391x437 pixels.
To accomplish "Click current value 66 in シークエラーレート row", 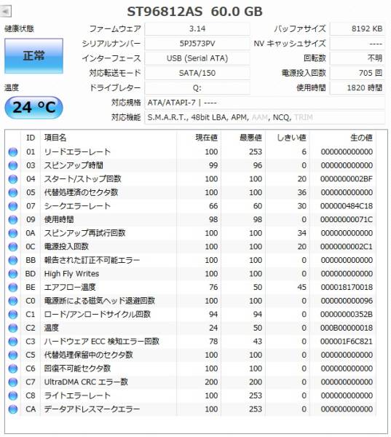I will 213,206.
